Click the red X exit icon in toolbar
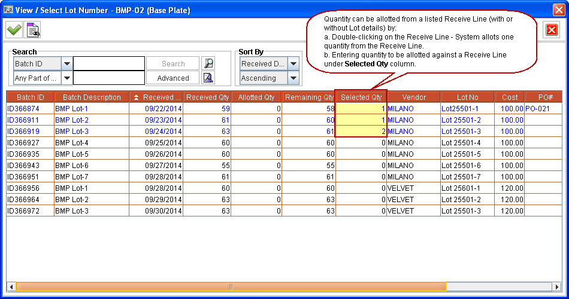Viewport: 569px width, 299px height. click(x=551, y=30)
